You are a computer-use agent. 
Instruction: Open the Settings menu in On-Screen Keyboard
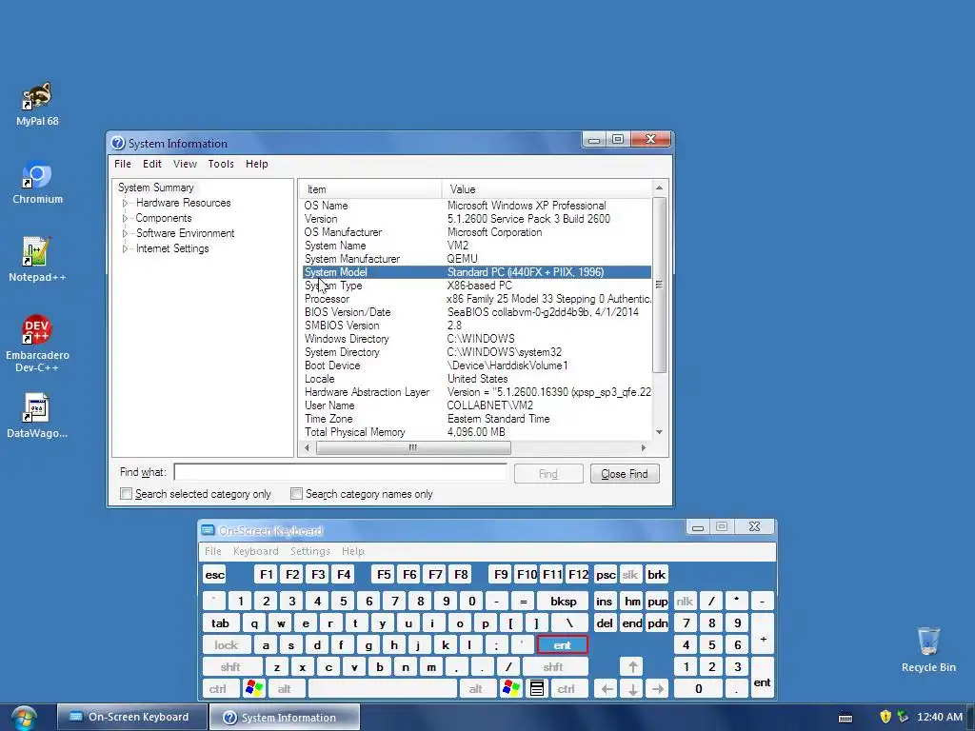point(310,551)
